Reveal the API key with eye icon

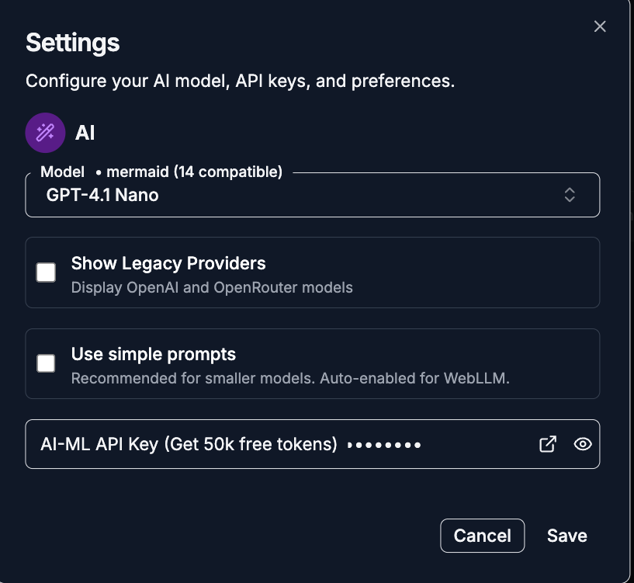click(x=583, y=444)
